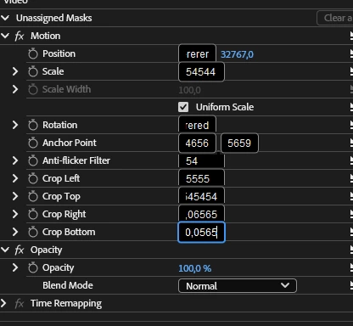This screenshot has width=353, height=326.
Task: Toggle Crop Bottom stopwatch
Action: 33,232
